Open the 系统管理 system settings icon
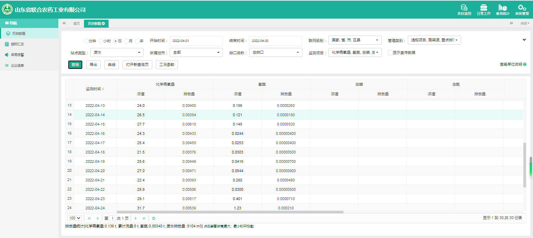Screen dimensions: 533x238 pyautogui.click(x=522, y=9)
